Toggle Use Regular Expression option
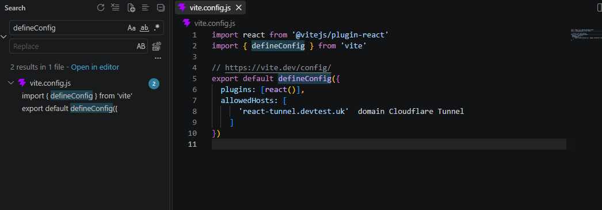This screenshot has height=210, width=602. point(157,28)
